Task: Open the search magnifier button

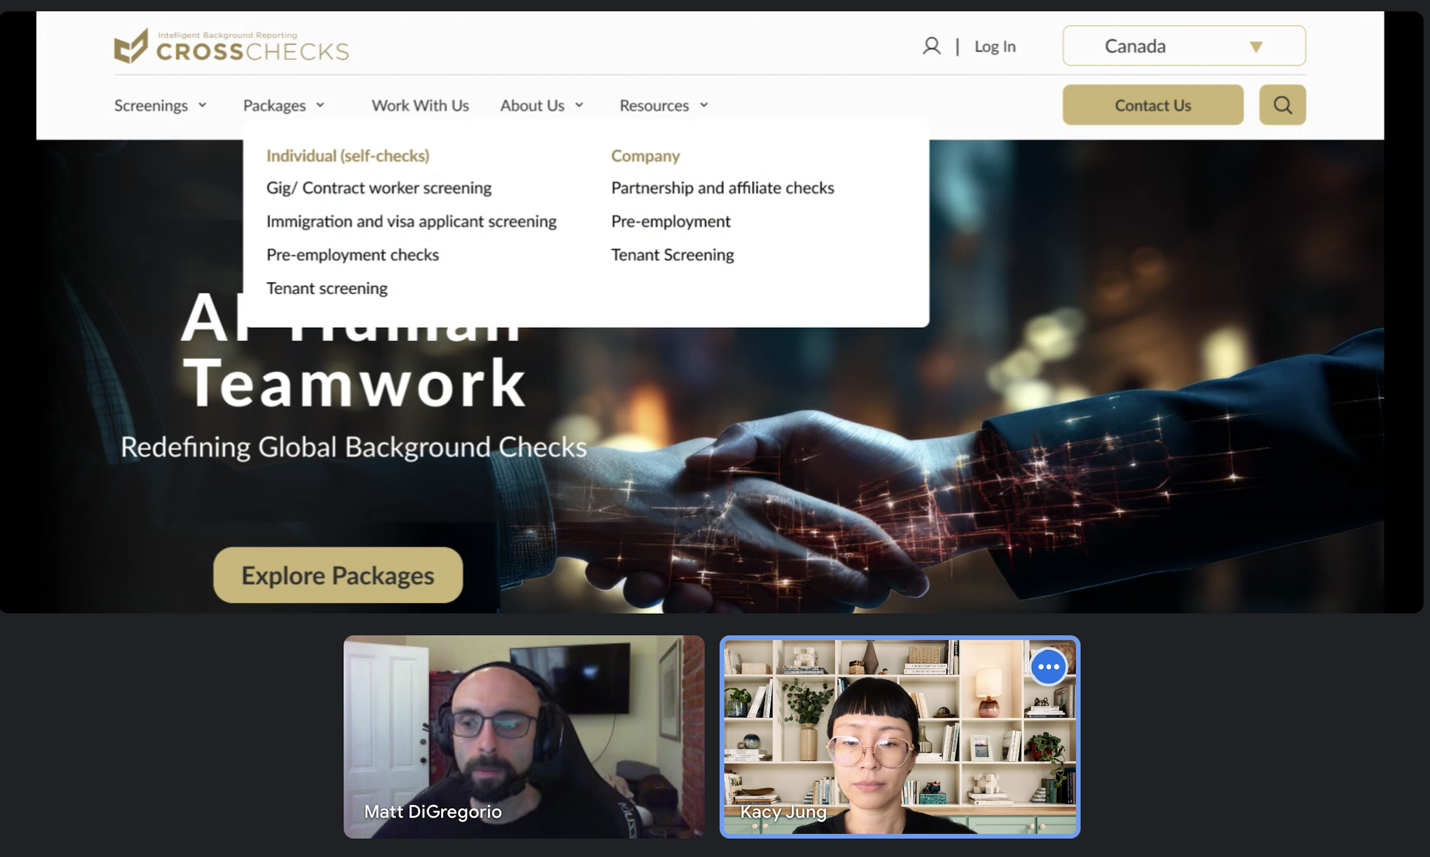Action: 1282,105
